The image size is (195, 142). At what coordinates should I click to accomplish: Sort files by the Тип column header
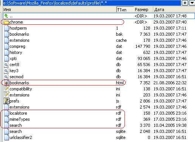125,9
